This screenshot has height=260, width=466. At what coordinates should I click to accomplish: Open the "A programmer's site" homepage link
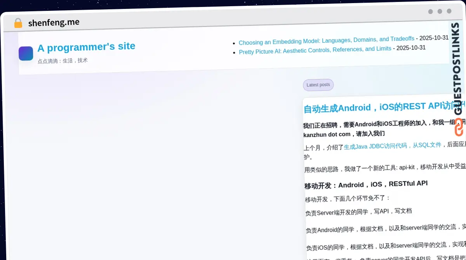point(86,47)
